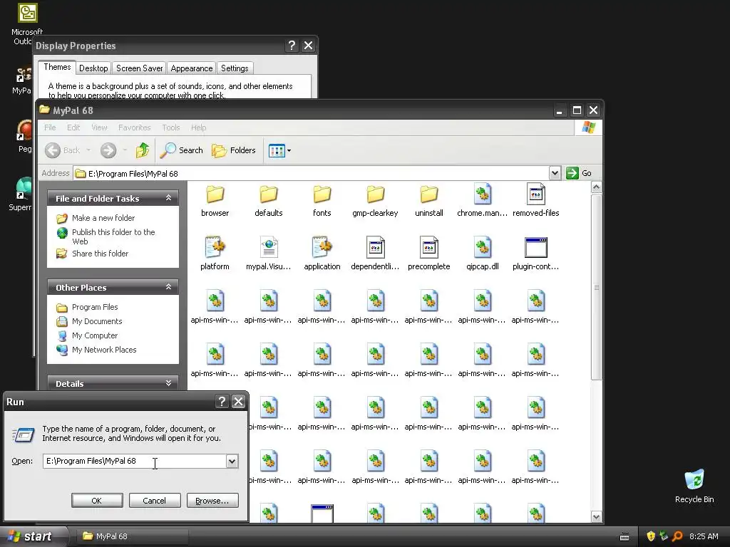Open Back button history dropdown arrow
This screenshot has width=730, height=547.
(x=88, y=150)
